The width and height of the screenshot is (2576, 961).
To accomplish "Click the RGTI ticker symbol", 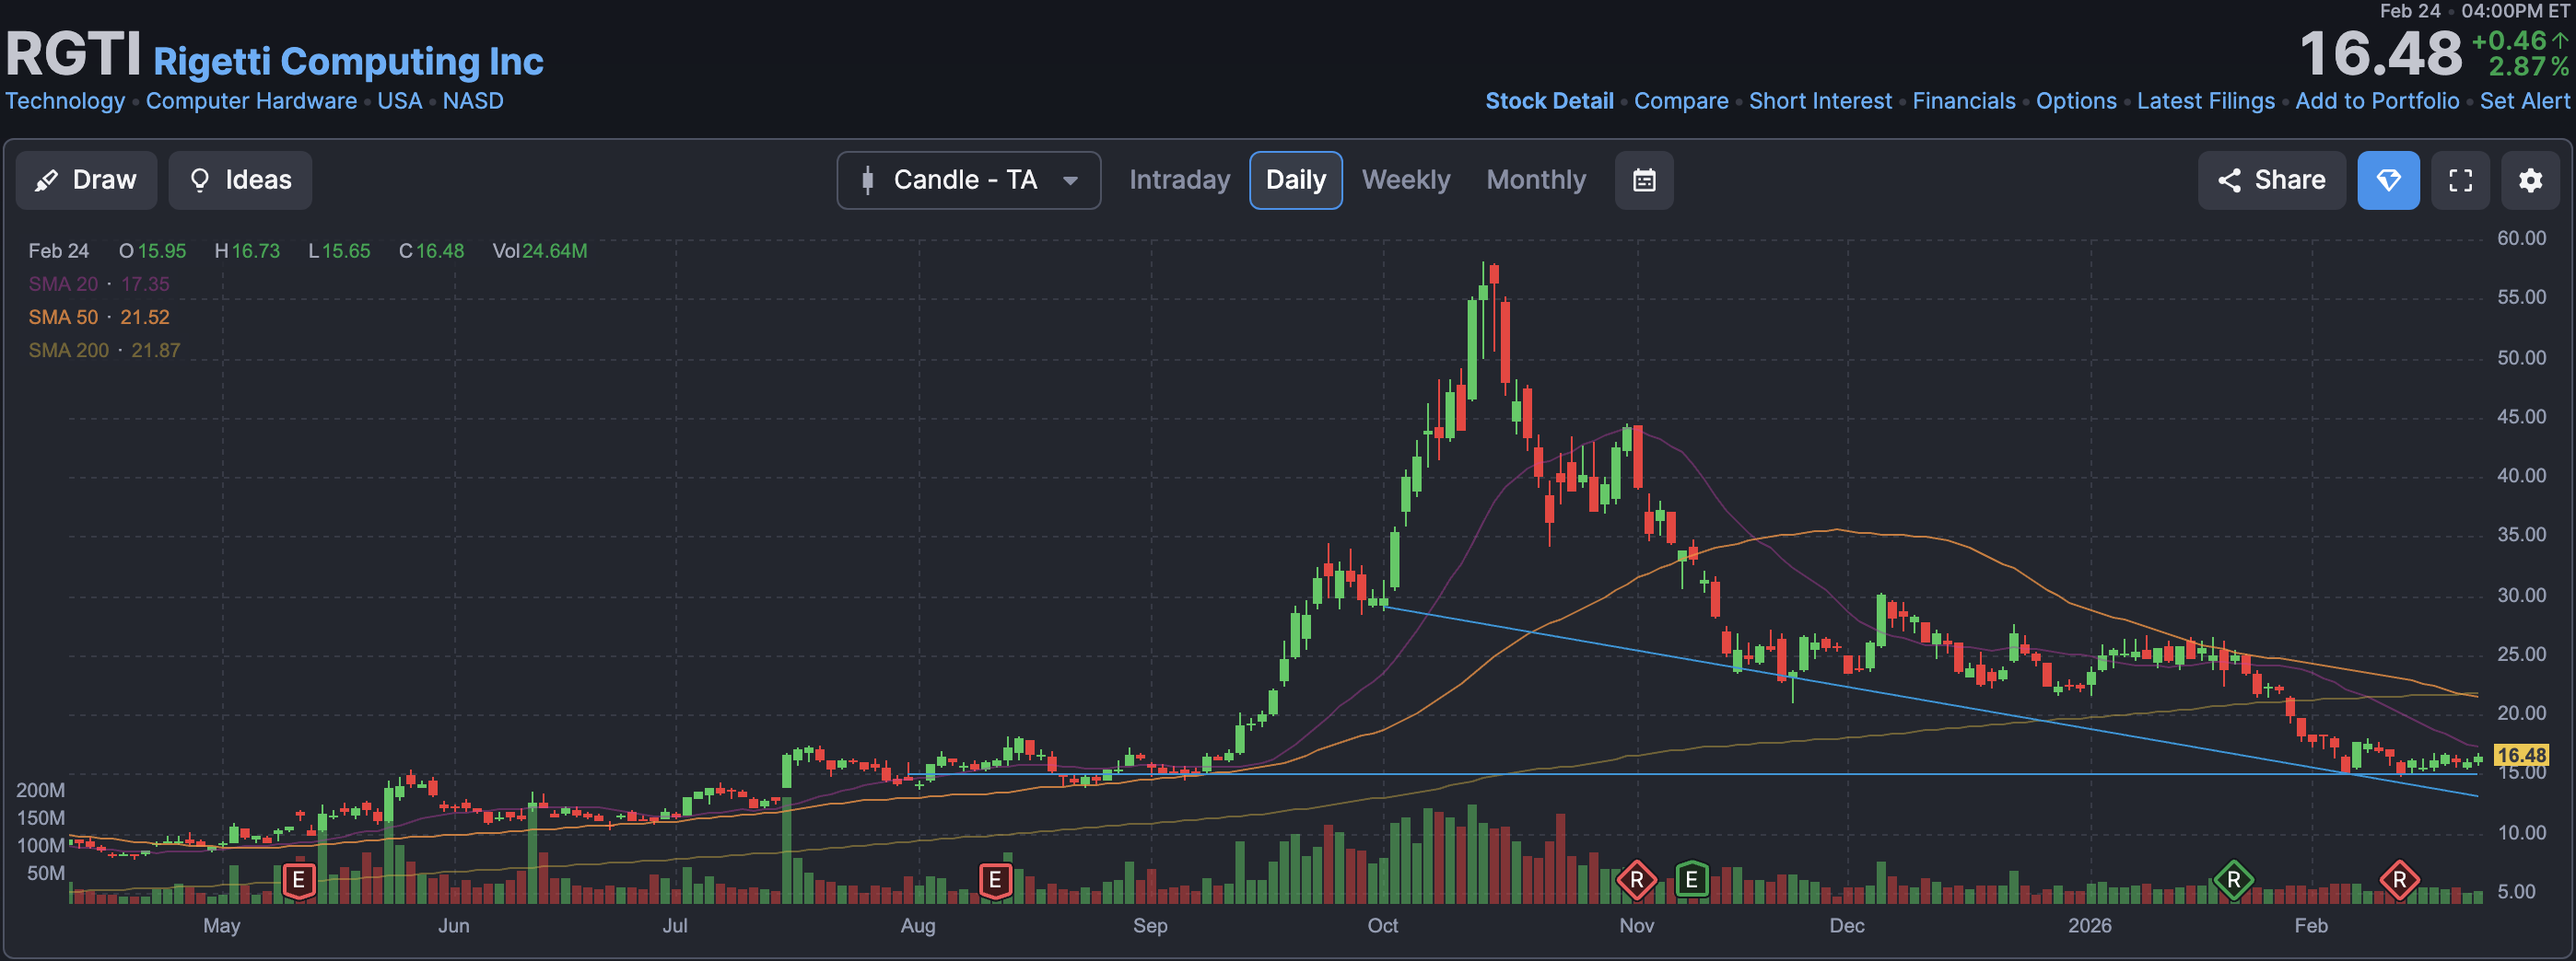I will click(73, 54).
